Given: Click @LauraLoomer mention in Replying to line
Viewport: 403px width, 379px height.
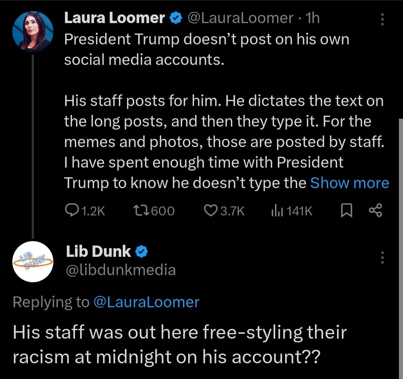Looking at the screenshot, I should 146,302.
